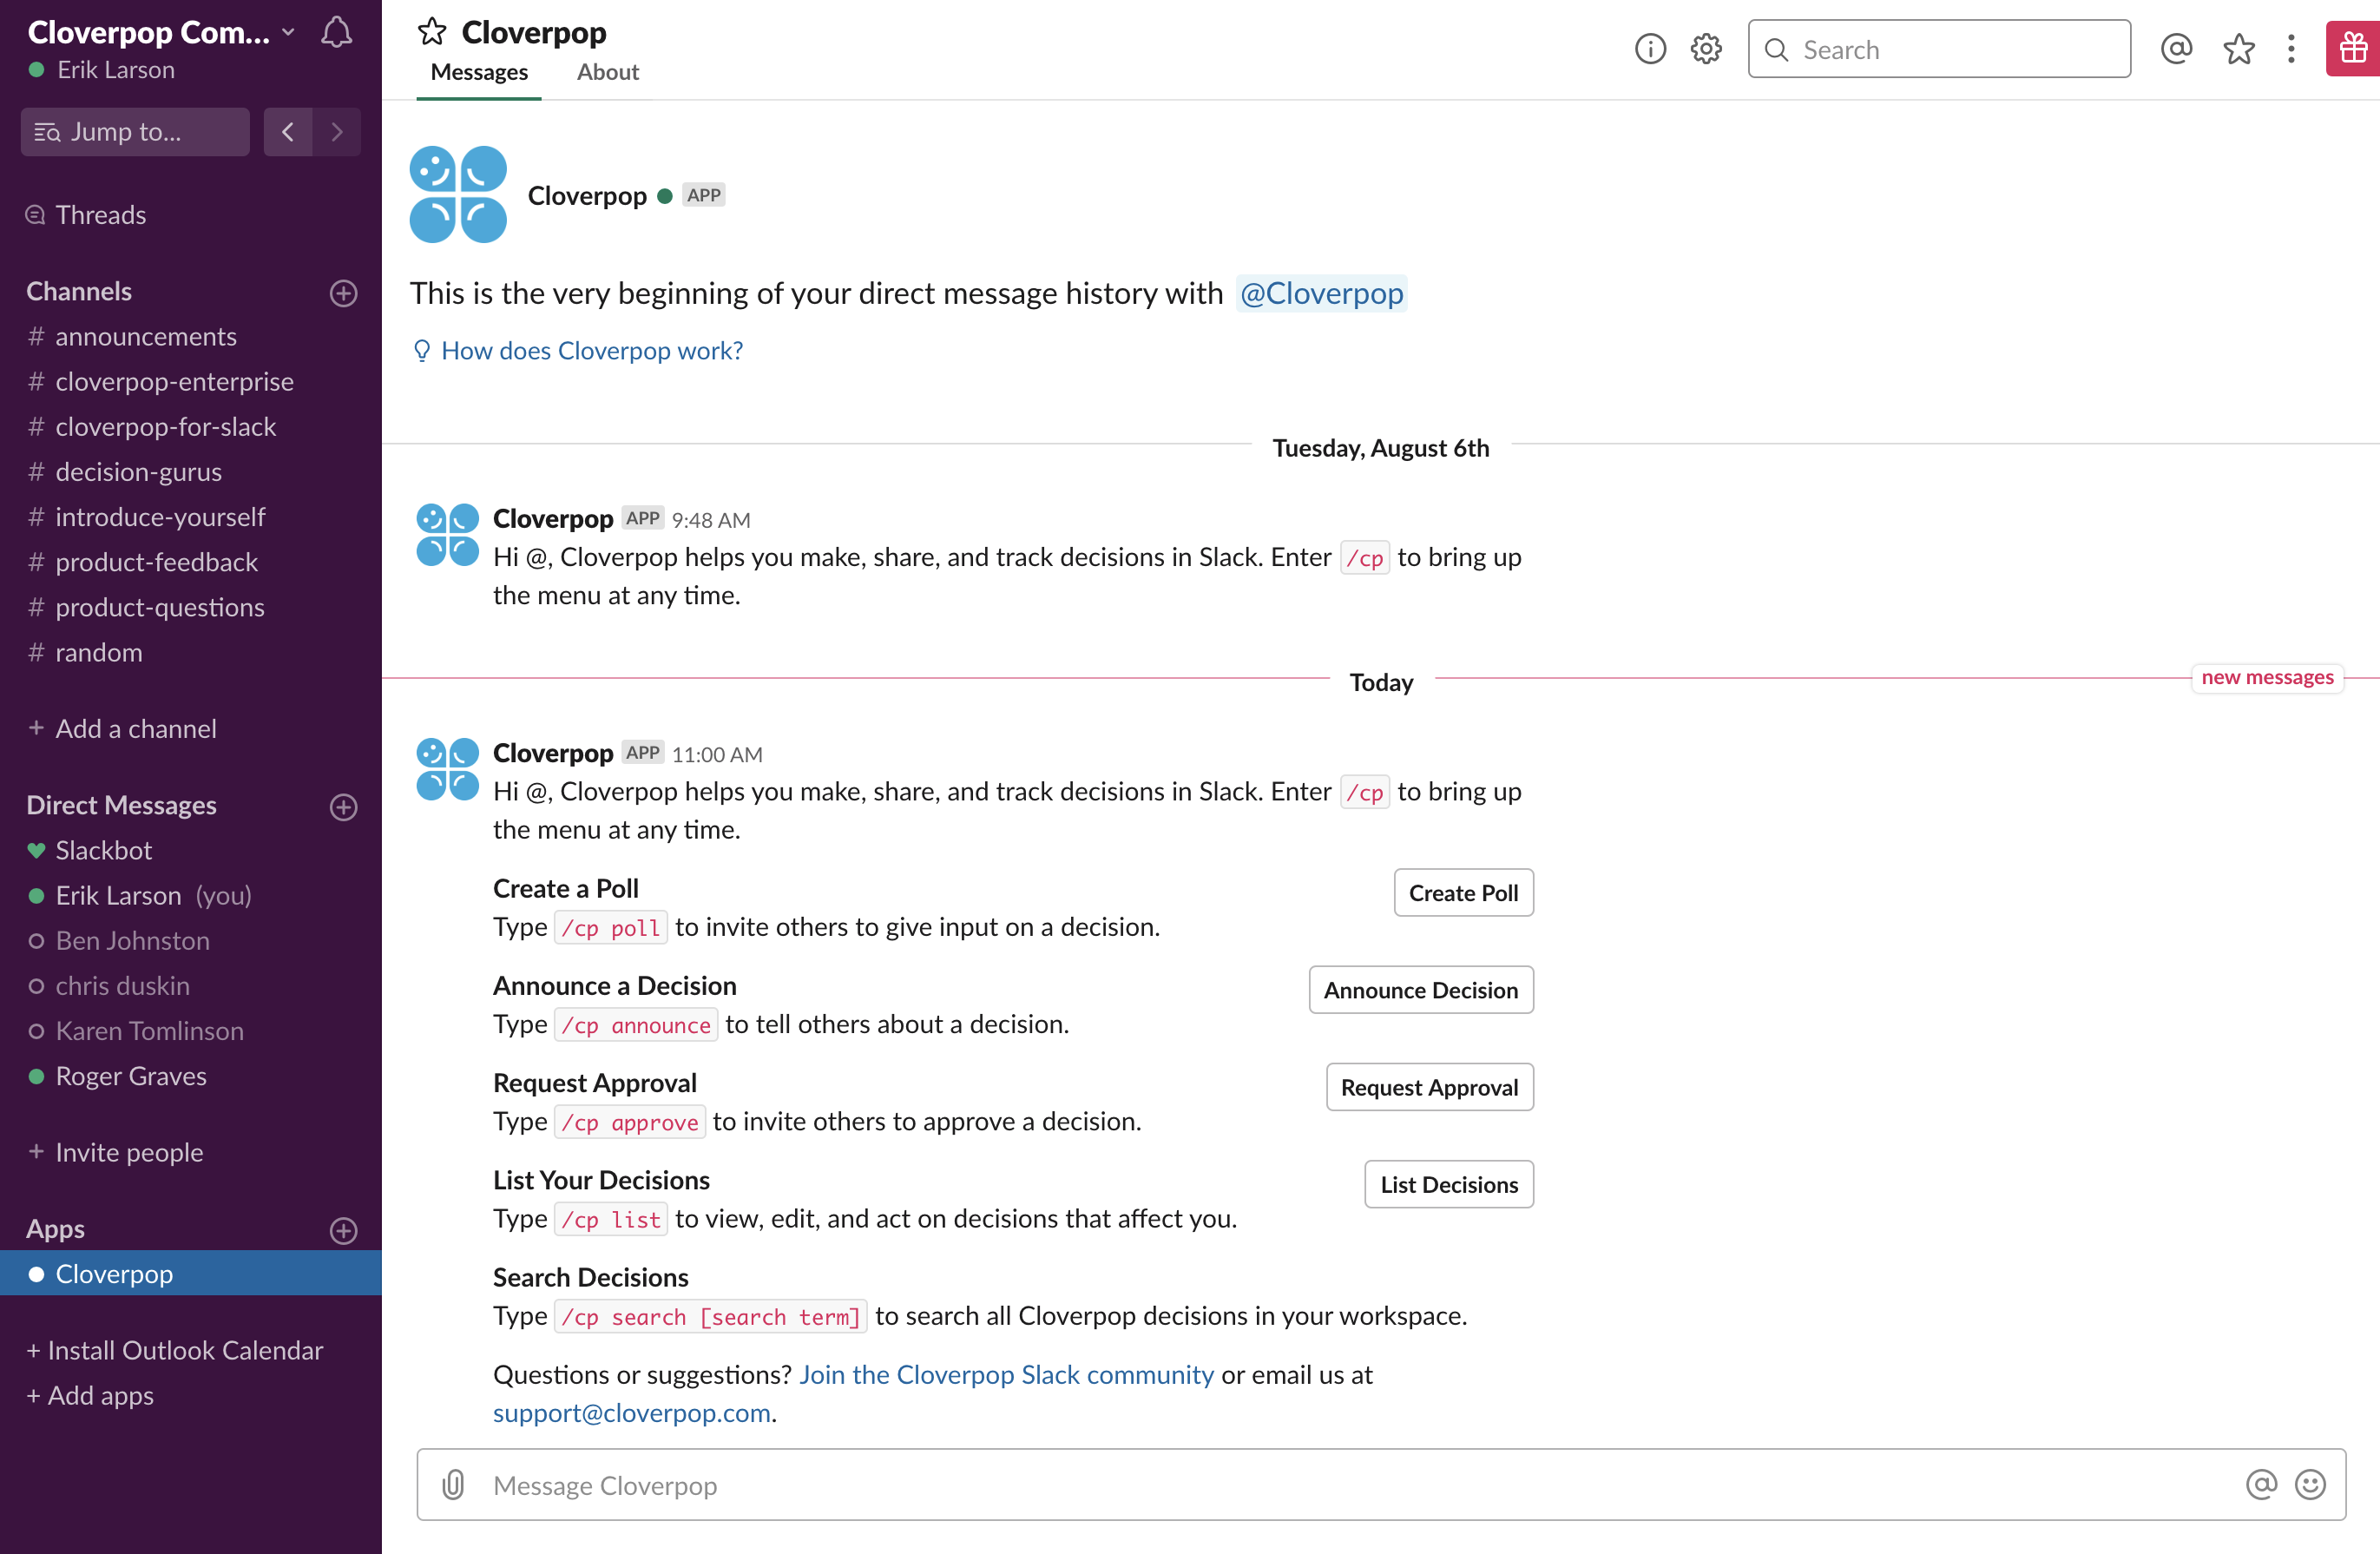
Task: Open mentions and reactions panel
Action: (x=2176, y=49)
